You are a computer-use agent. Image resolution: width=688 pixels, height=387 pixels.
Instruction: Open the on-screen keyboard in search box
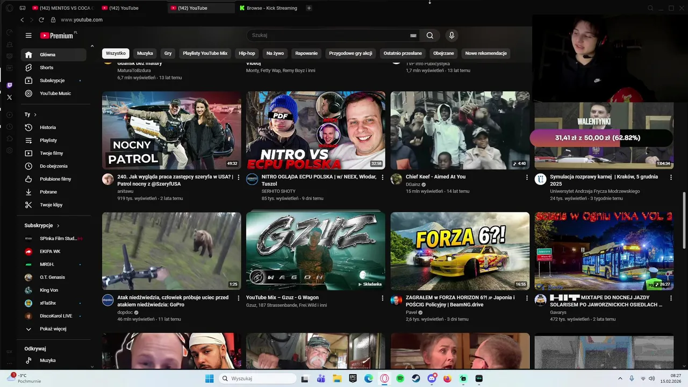(x=413, y=35)
